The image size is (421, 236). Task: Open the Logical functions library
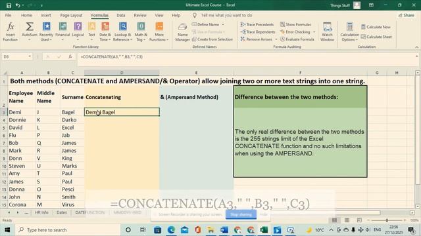(78, 32)
